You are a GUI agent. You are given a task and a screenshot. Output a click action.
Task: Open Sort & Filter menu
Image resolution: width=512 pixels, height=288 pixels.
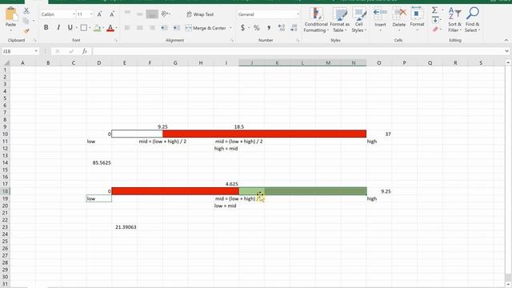pyautogui.click(x=454, y=19)
